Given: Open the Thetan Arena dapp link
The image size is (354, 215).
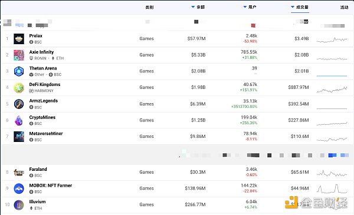Looking at the screenshot, I should click(x=43, y=68).
